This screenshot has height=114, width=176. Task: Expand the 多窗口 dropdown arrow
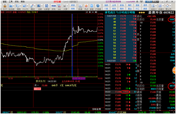pyautogui.click(x=163, y=6)
